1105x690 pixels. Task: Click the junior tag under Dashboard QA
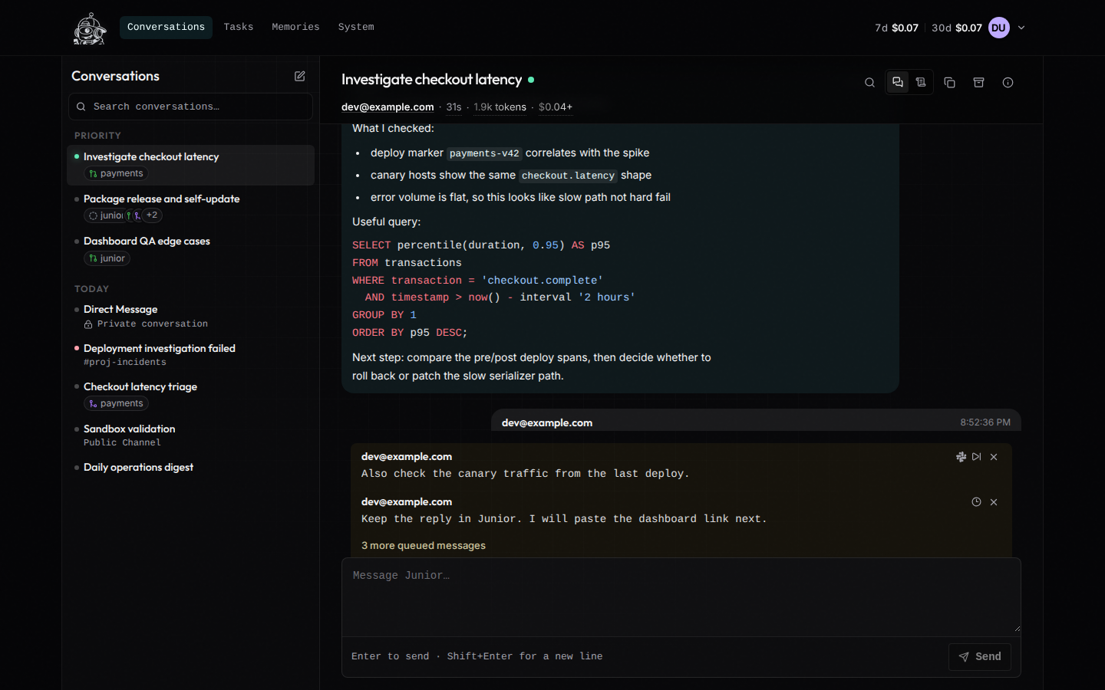[107, 258]
